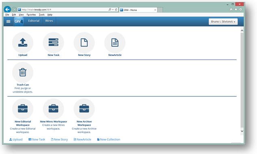Click 'Create a new Editorial workspace.' description
257x154 pixels.
click(x=23, y=130)
